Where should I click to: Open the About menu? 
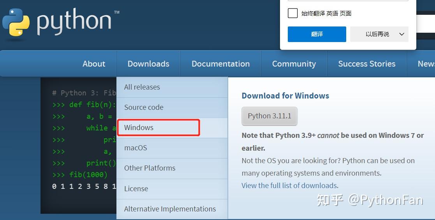click(x=94, y=64)
